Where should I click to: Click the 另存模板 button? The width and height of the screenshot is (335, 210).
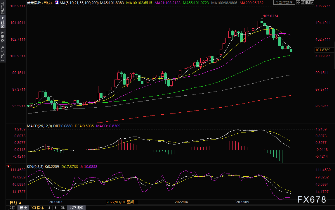(76, 208)
